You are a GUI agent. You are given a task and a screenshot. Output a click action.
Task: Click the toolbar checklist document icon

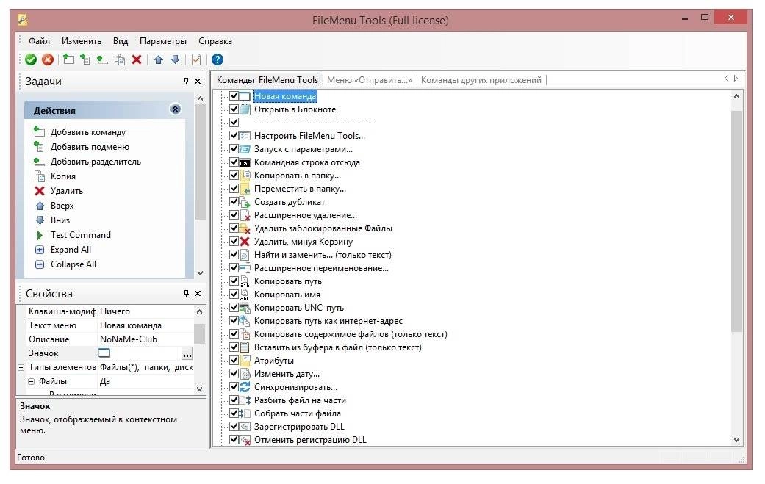196,59
